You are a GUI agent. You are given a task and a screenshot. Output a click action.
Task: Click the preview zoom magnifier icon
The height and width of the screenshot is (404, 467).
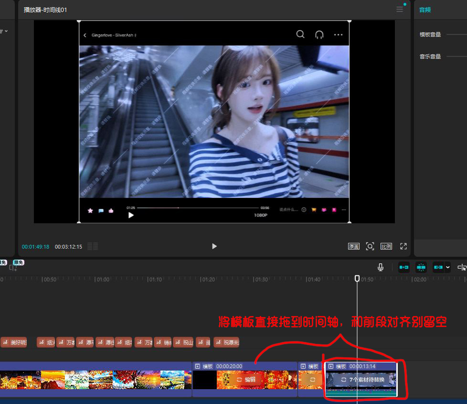point(370,246)
